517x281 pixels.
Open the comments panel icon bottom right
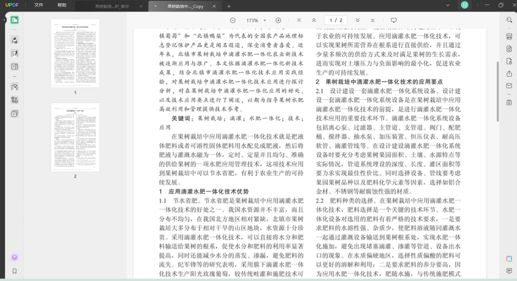click(x=509, y=271)
